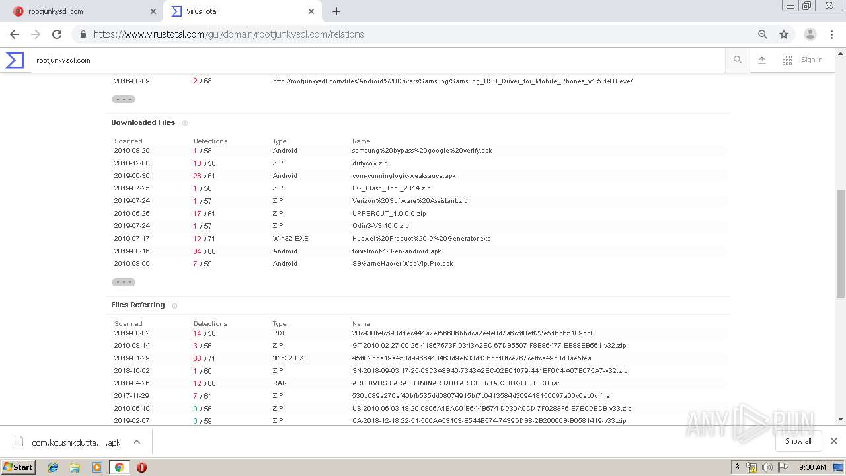Open the apps grid icon
The width and height of the screenshot is (846, 476).
point(787,60)
